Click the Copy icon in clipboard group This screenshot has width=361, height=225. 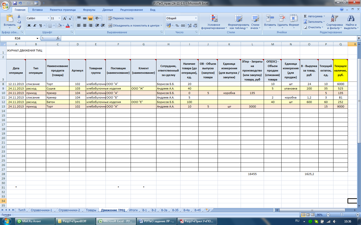[x=19, y=22]
